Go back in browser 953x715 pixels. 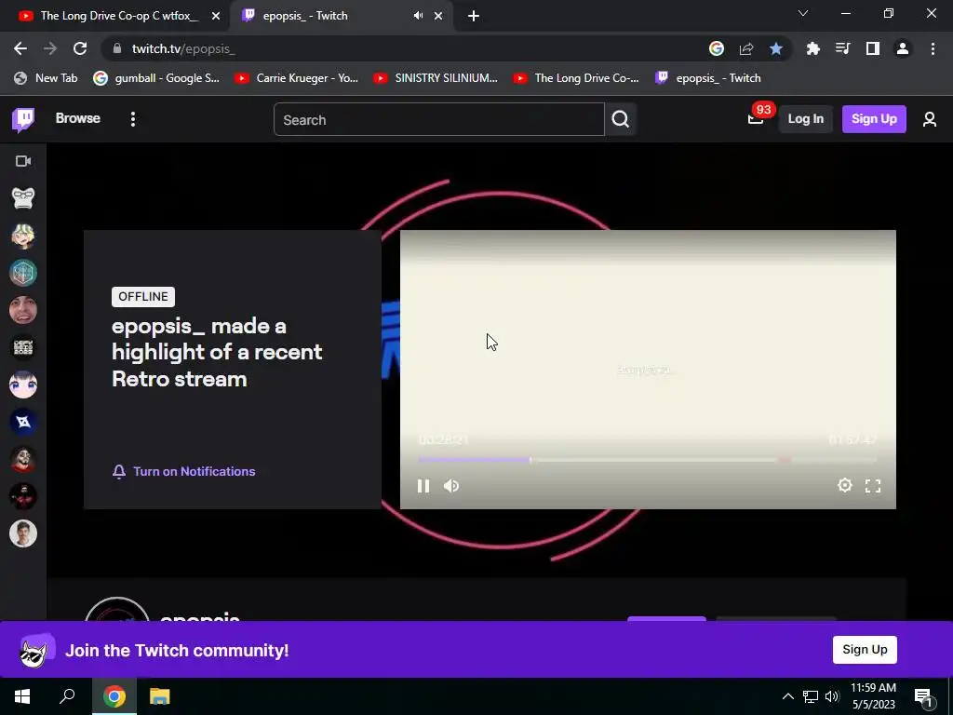tap(20, 48)
